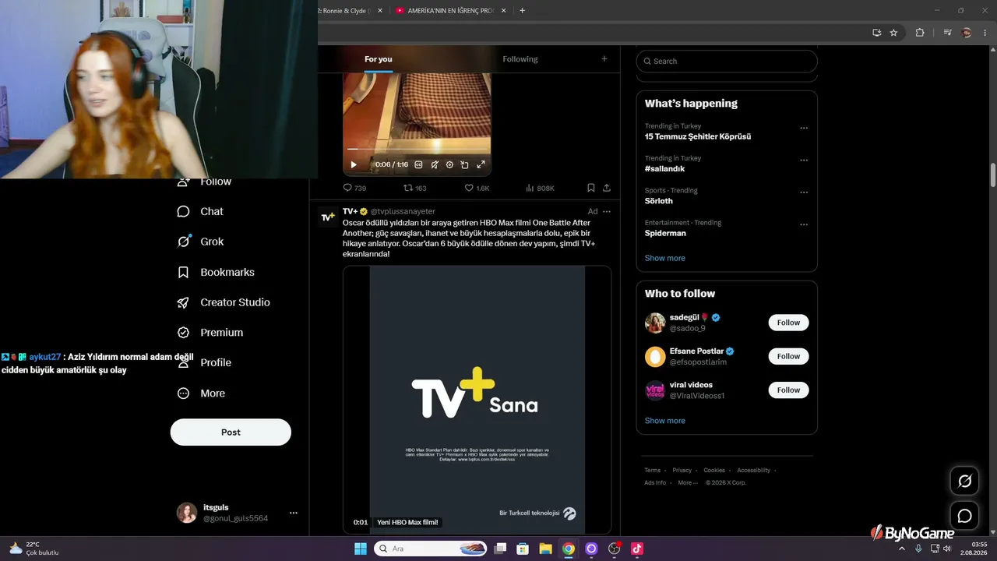Open Chrome profile avatar
Screen dimensions: 997x561
967,33
